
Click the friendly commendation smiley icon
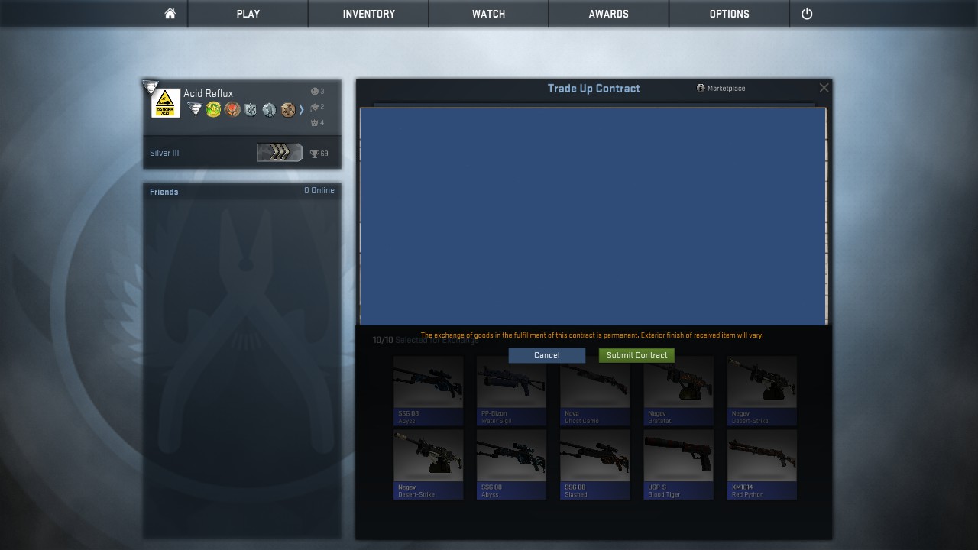(314, 92)
